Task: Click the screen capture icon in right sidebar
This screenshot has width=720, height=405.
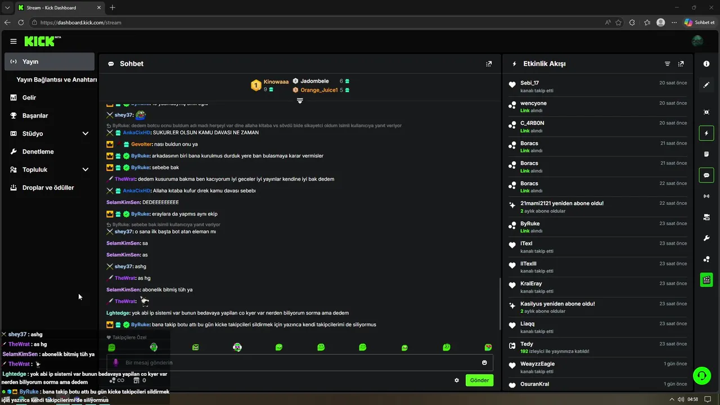Action: (x=706, y=112)
